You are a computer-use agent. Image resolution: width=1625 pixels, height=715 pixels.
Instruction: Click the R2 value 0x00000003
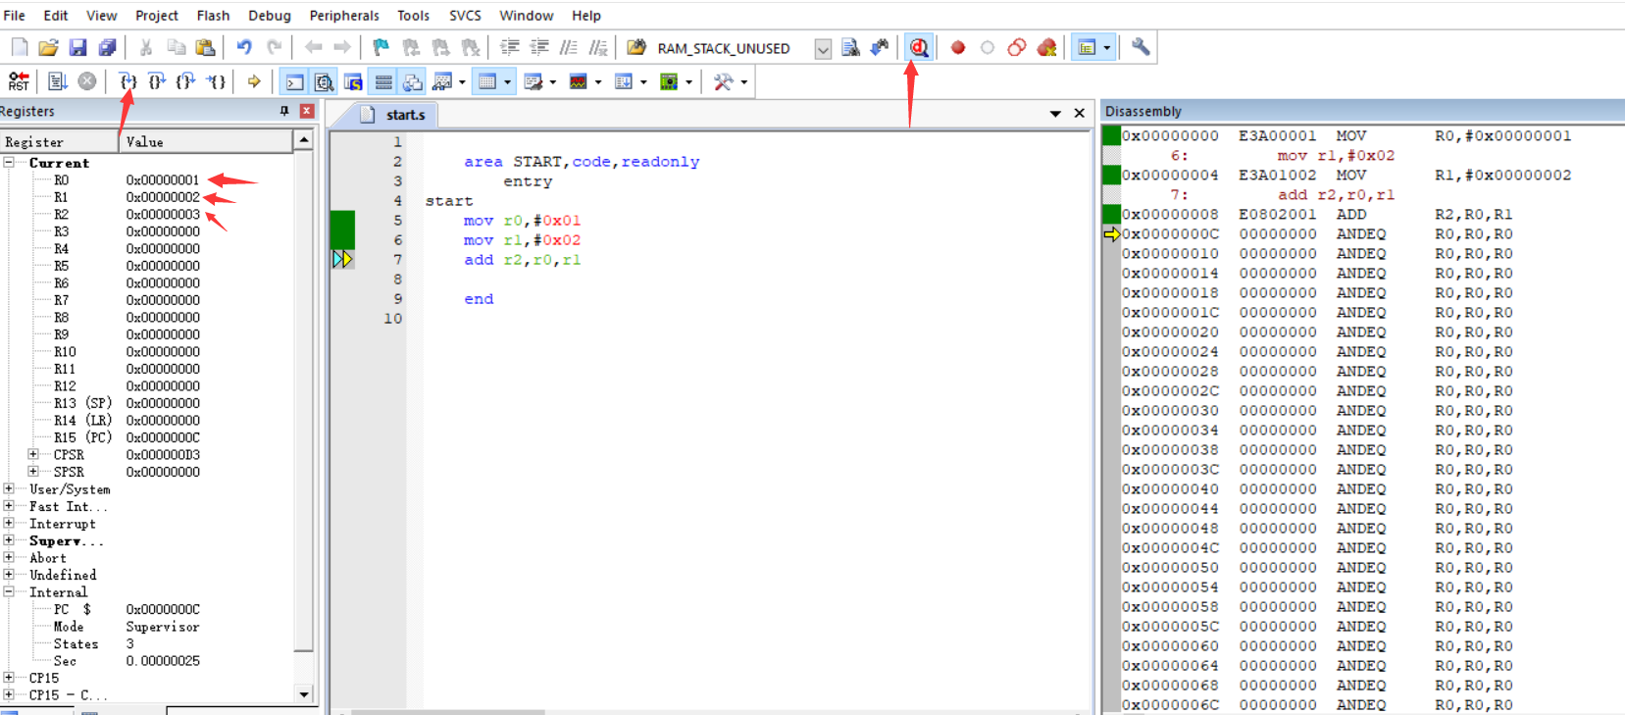pos(163,214)
